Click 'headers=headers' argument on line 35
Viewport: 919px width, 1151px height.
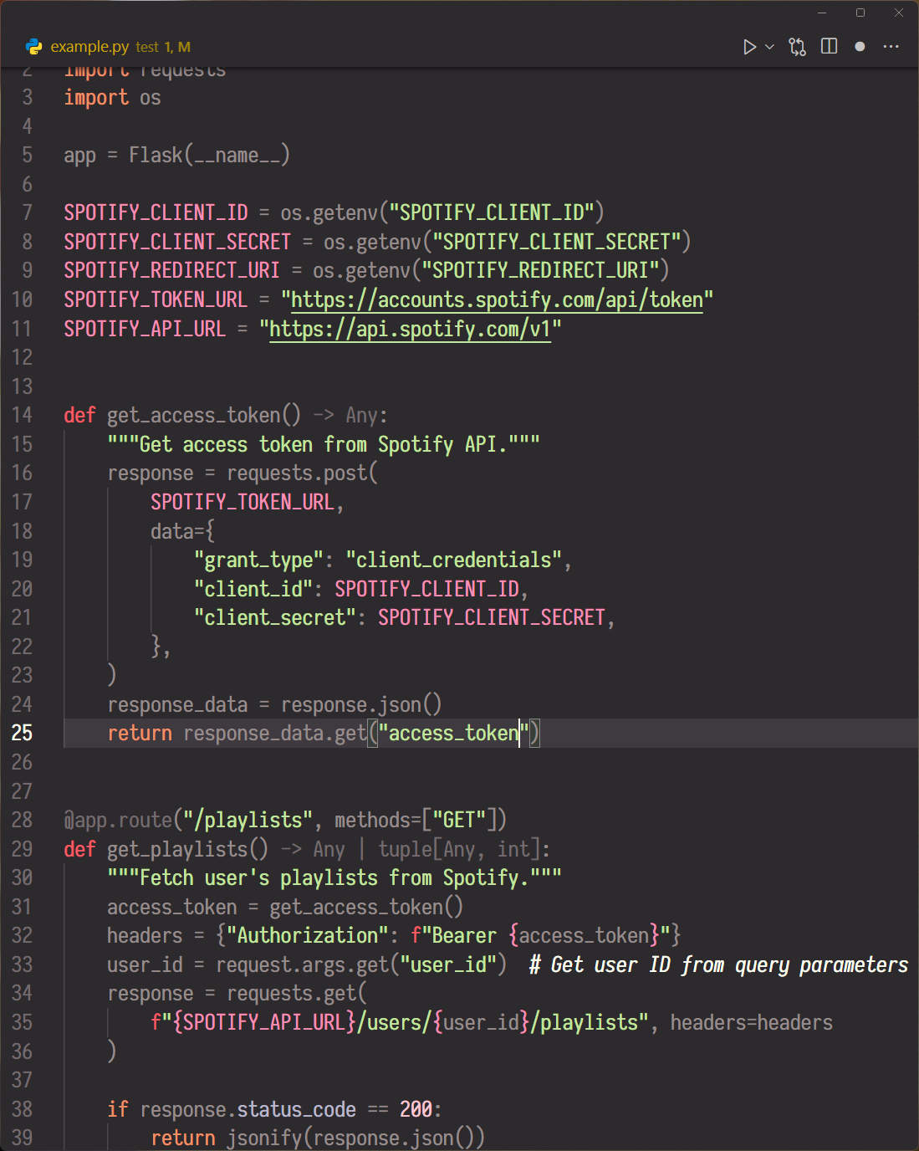pos(752,1023)
